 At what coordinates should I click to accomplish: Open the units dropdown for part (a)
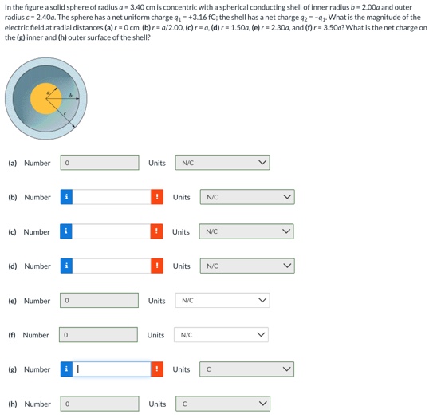click(x=222, y=163)
